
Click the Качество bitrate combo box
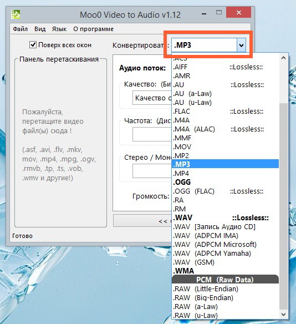pos(152,98)
